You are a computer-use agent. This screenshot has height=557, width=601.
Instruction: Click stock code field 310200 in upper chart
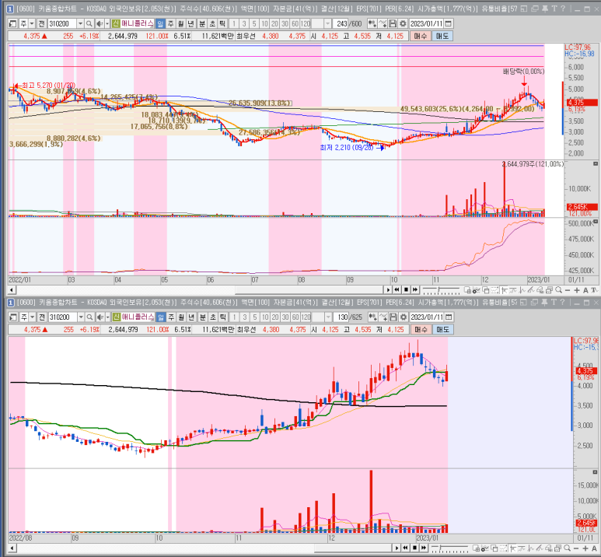pyautogui.click(x=62, y=24)
